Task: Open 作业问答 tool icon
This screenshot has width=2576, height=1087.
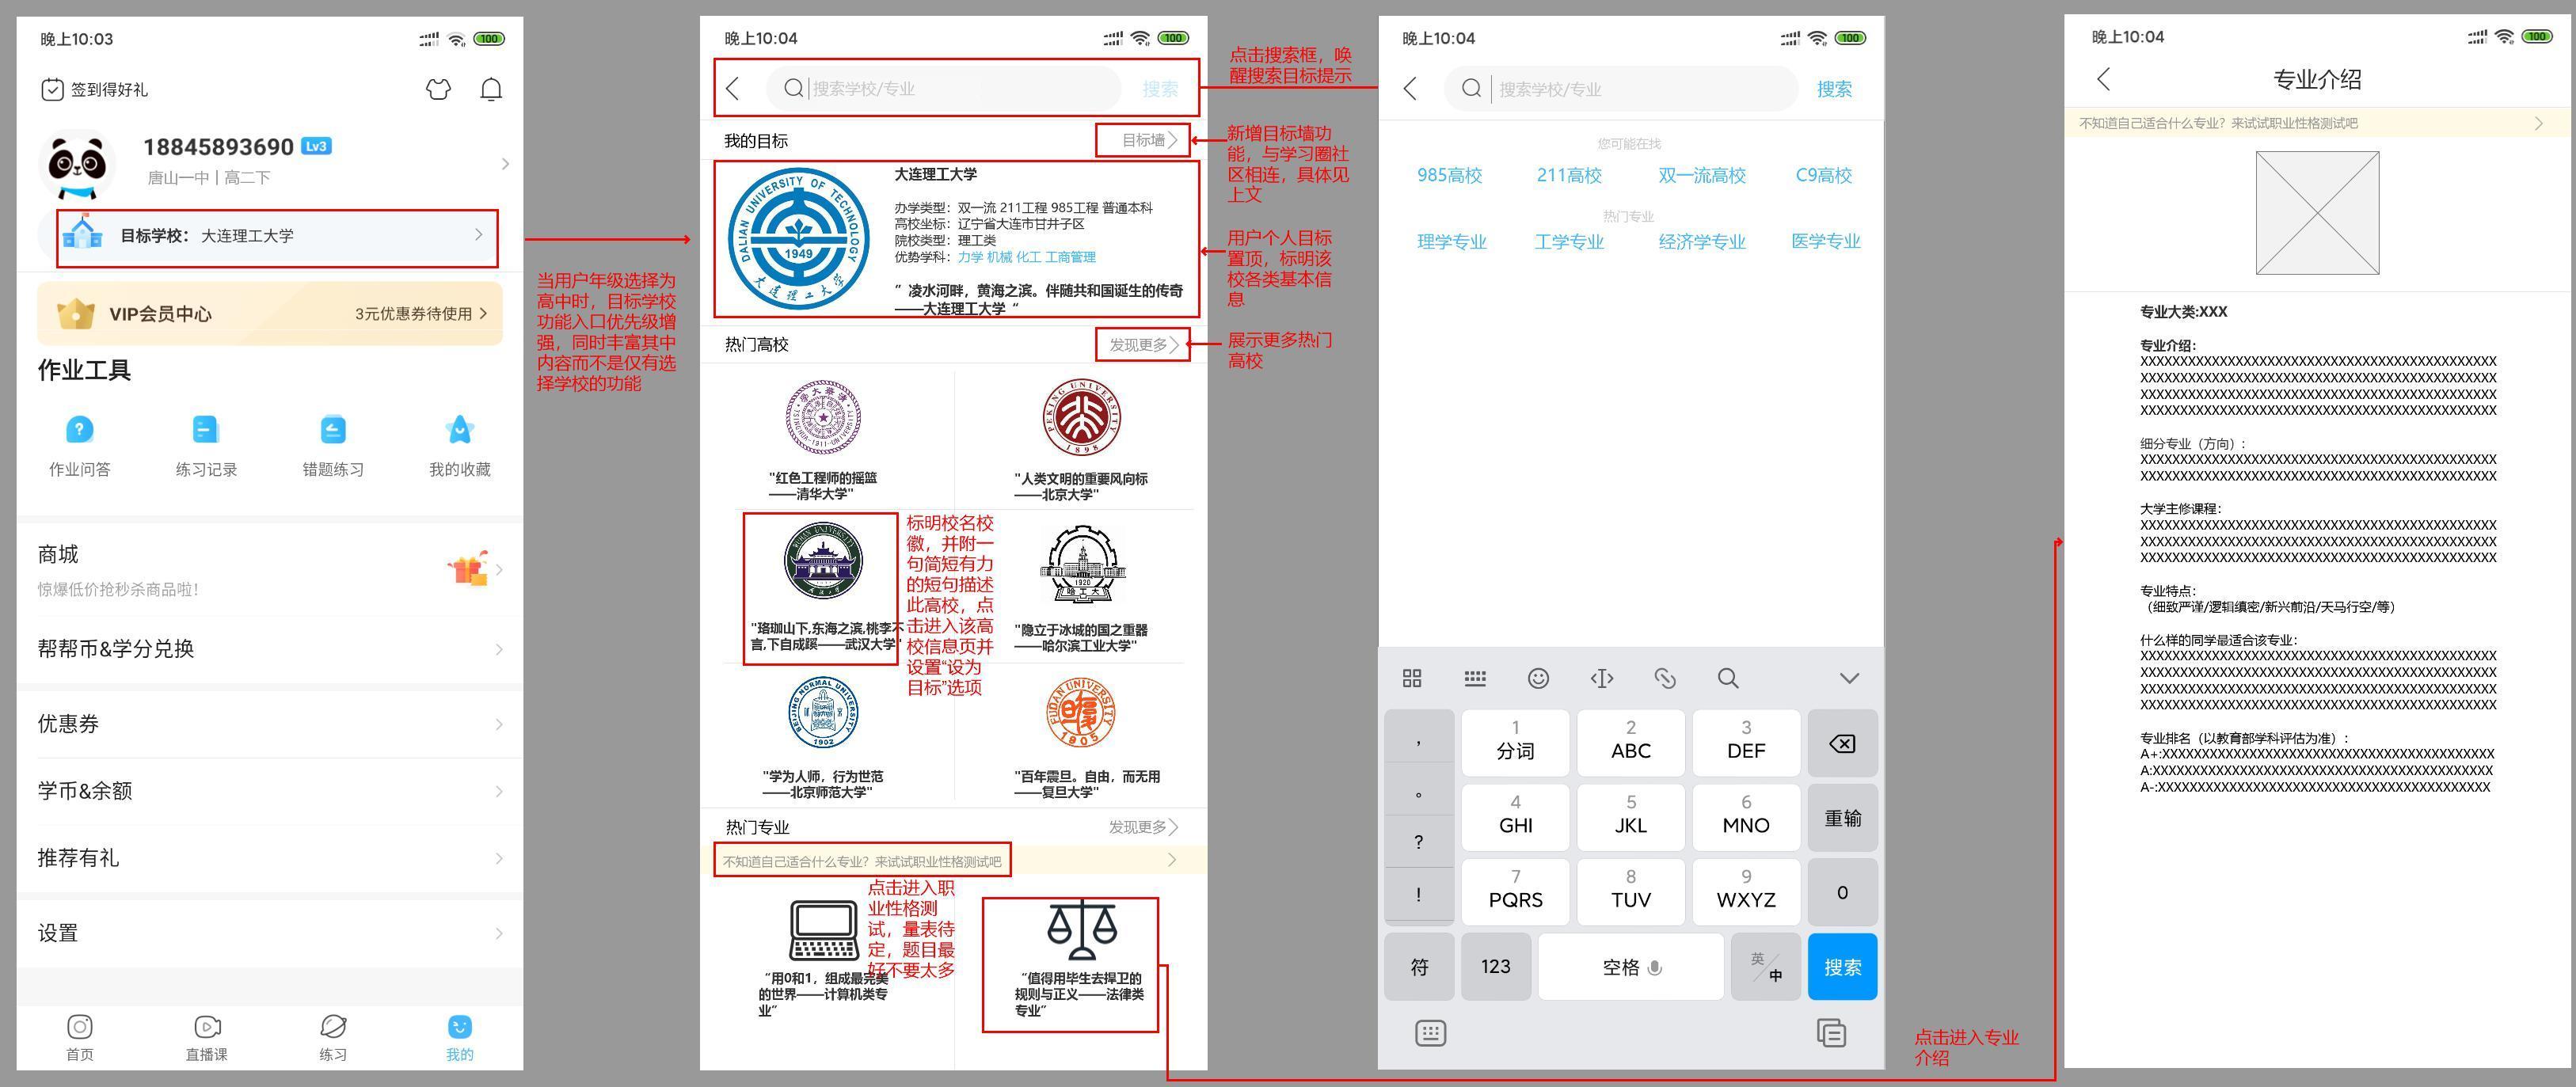Action: pos(79,430)
